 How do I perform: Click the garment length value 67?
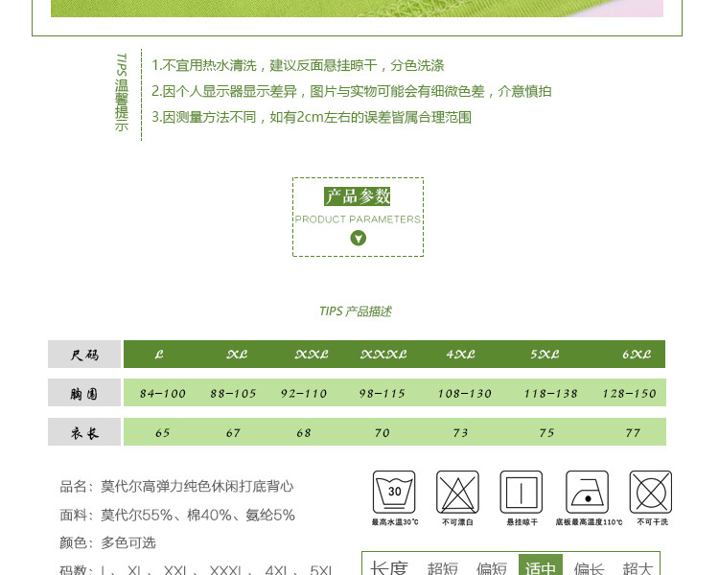click(x=233, y=433)
